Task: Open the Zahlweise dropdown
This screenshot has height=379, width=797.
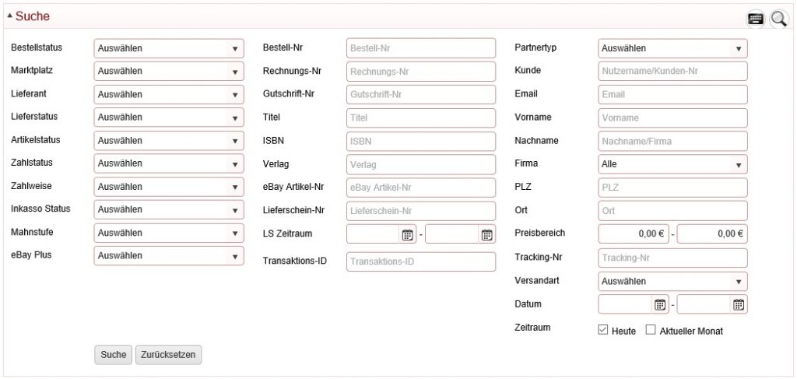Action: coord(169,187)
